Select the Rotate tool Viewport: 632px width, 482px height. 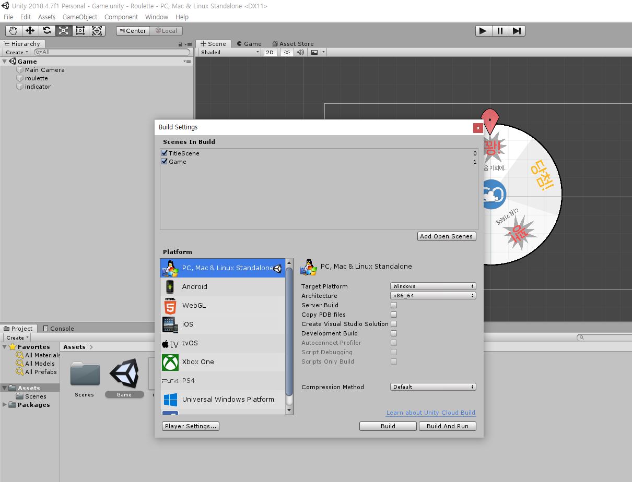(47, 31)
